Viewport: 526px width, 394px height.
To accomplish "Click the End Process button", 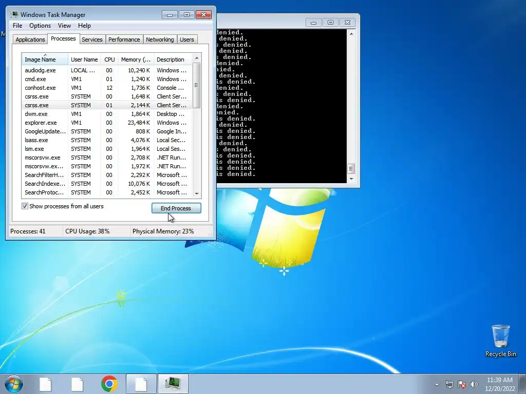I will coord(177,208).
